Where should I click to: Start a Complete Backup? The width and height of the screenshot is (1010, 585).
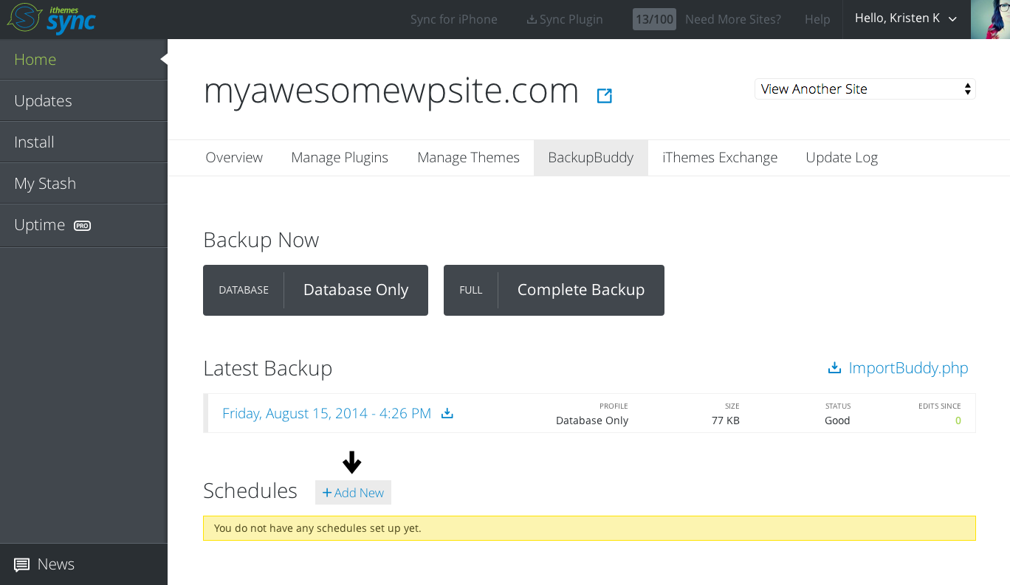pyautogui.click(x=554, y=290)
